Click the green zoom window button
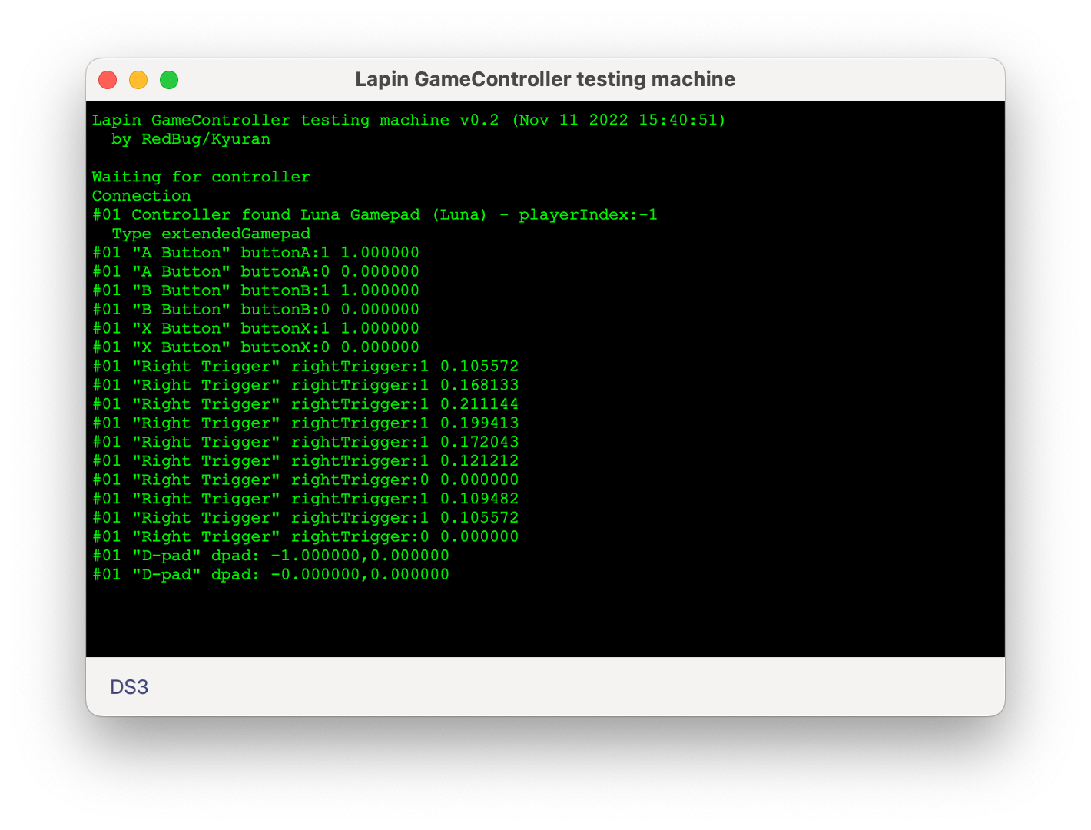Viewport: 1091px width, 830px height. [169, 80]
